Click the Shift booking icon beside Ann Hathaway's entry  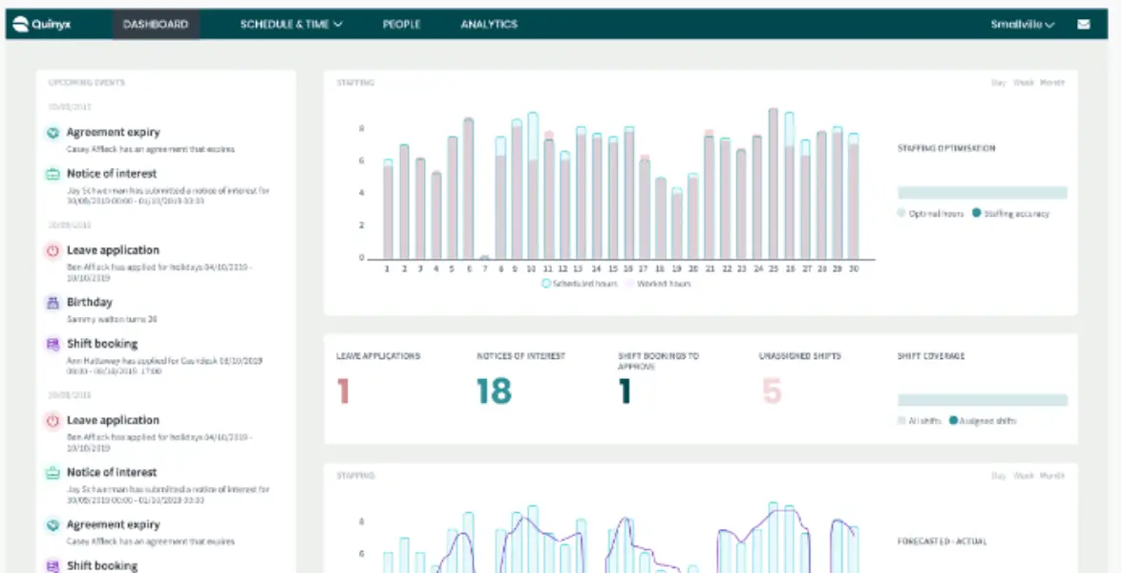click(53, 344)
